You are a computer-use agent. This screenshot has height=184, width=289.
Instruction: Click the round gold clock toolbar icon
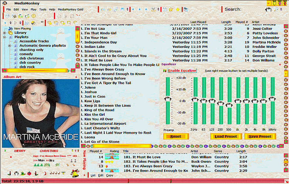click(x=33, y=16)
